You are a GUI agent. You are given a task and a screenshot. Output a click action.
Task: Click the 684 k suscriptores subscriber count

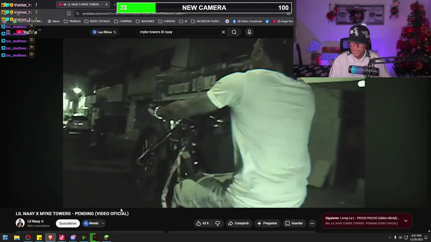tap(38, 226)
